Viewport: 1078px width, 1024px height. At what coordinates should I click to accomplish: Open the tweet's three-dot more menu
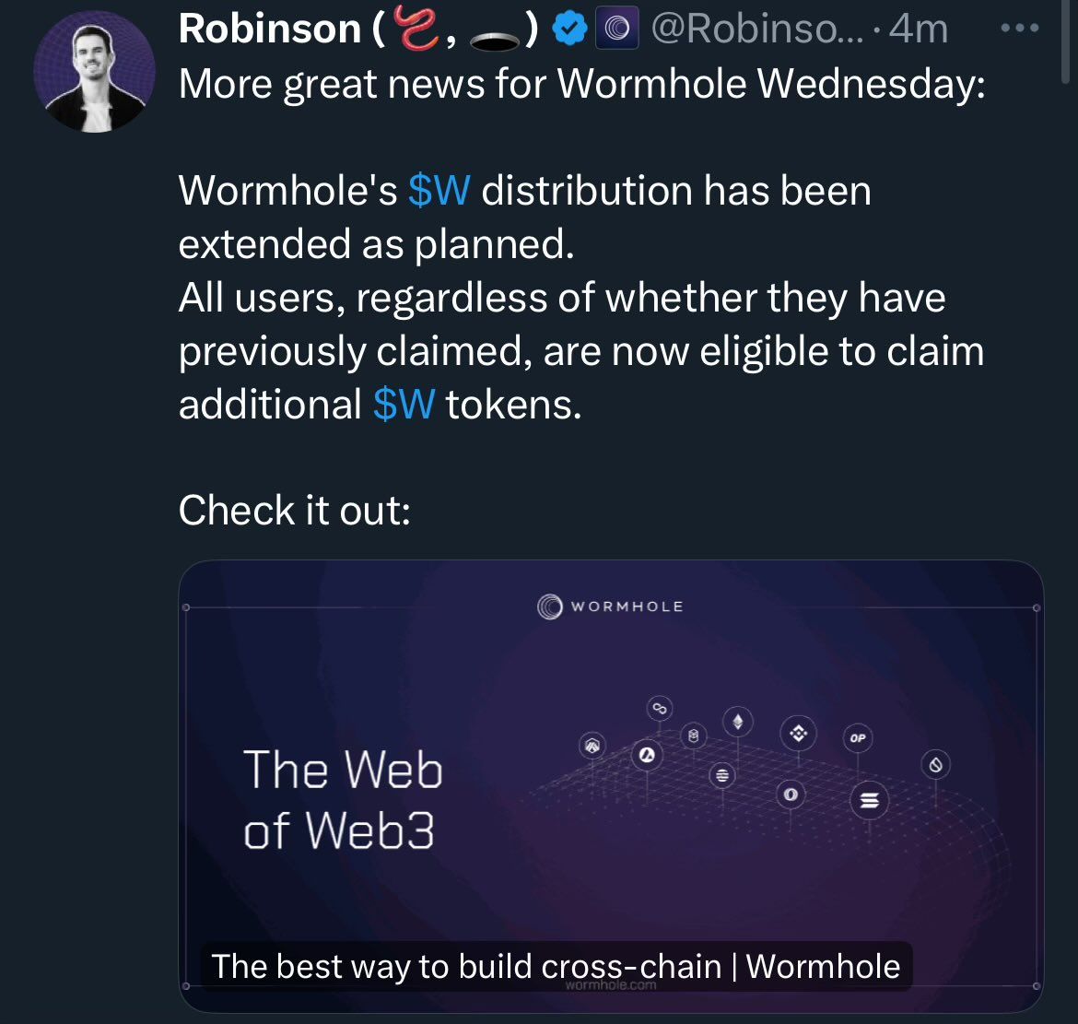point(1020,29)
